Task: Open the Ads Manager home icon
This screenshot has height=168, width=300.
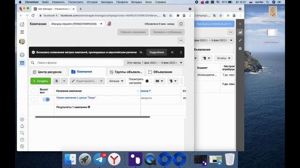Action: pos(22,24)
